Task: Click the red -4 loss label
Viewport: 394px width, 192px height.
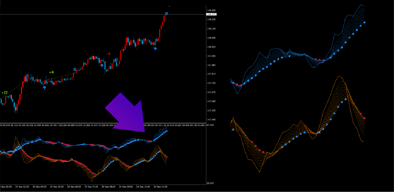Action: (x=108, y=54)
